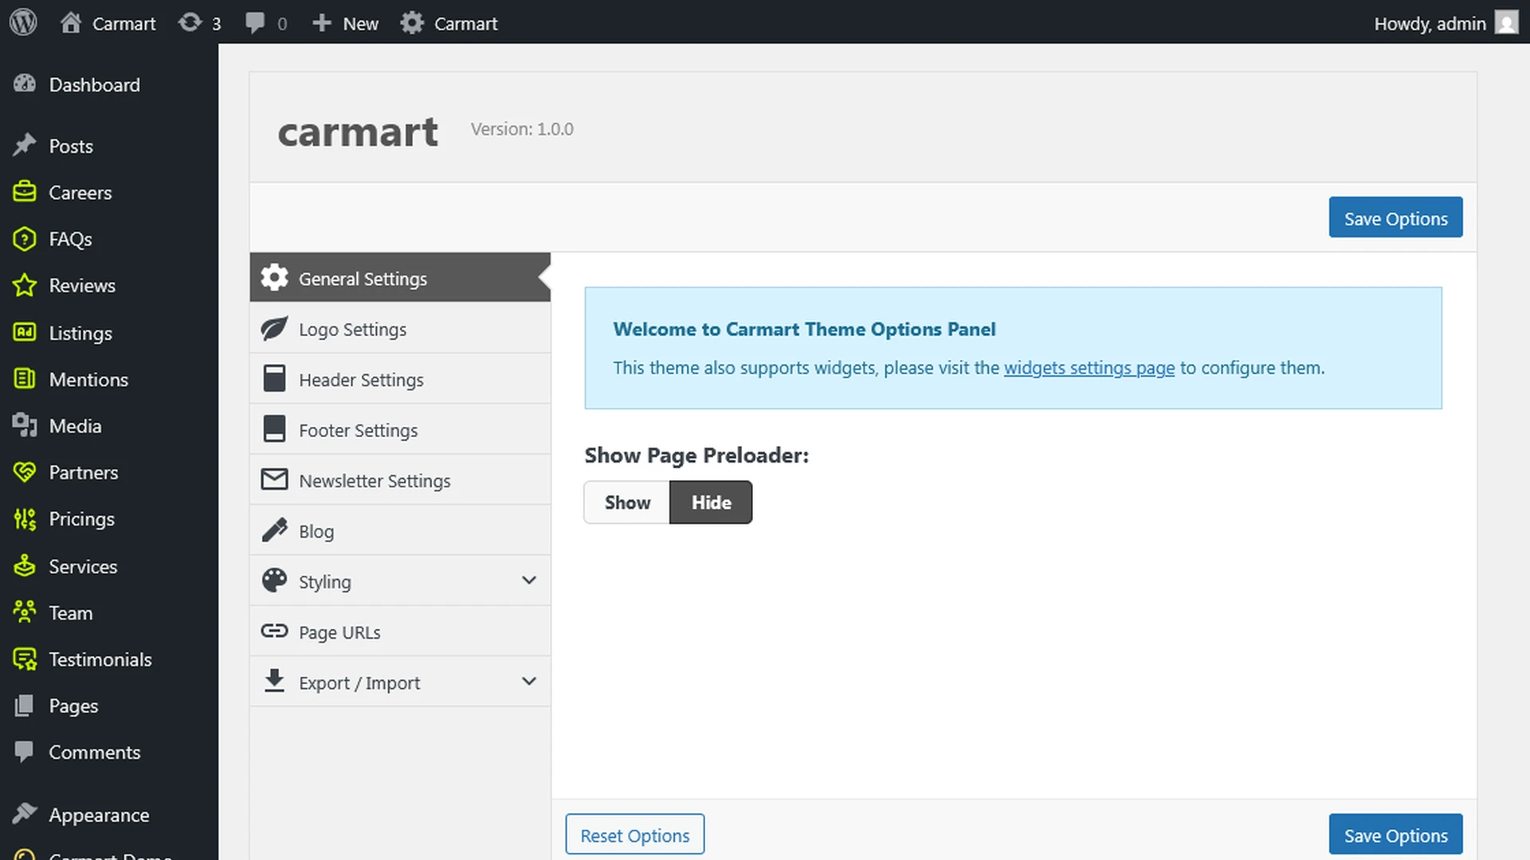The width and height of the screenshot is (1530, 860).
Task: Click the plus icon next to New
Action: pyautogui.click(x=321, y=23)
